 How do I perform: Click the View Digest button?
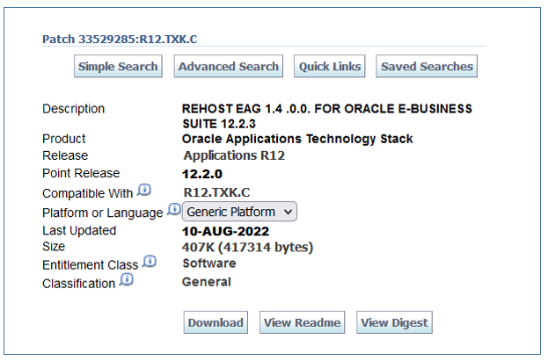[395, 323]
